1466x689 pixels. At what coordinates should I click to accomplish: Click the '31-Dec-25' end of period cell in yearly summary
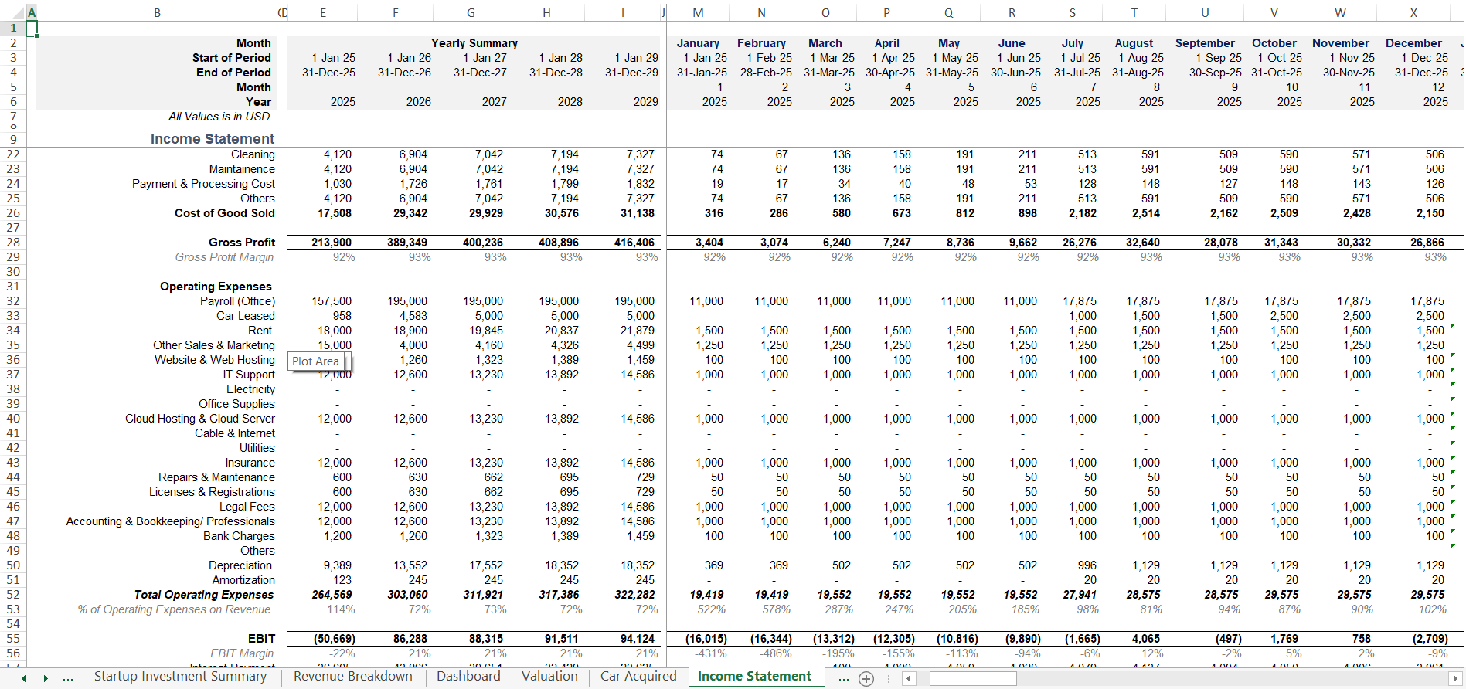coord(328,73)
